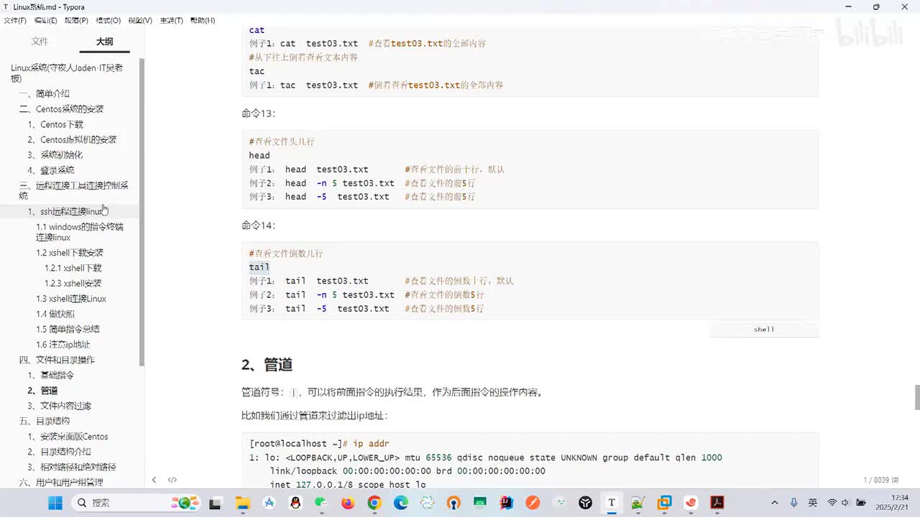The height and width of the screenshot is (517, 920).
Task: Select outline item 1、基础指令
Action: (50, 375)
